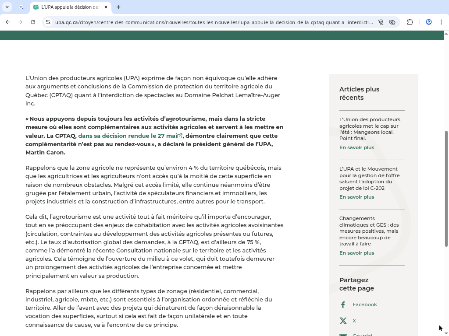Image resolution: width=449 pixels, height=336 pixels.
Task: Open the Chrome three-dot menu
Action: 442,22
